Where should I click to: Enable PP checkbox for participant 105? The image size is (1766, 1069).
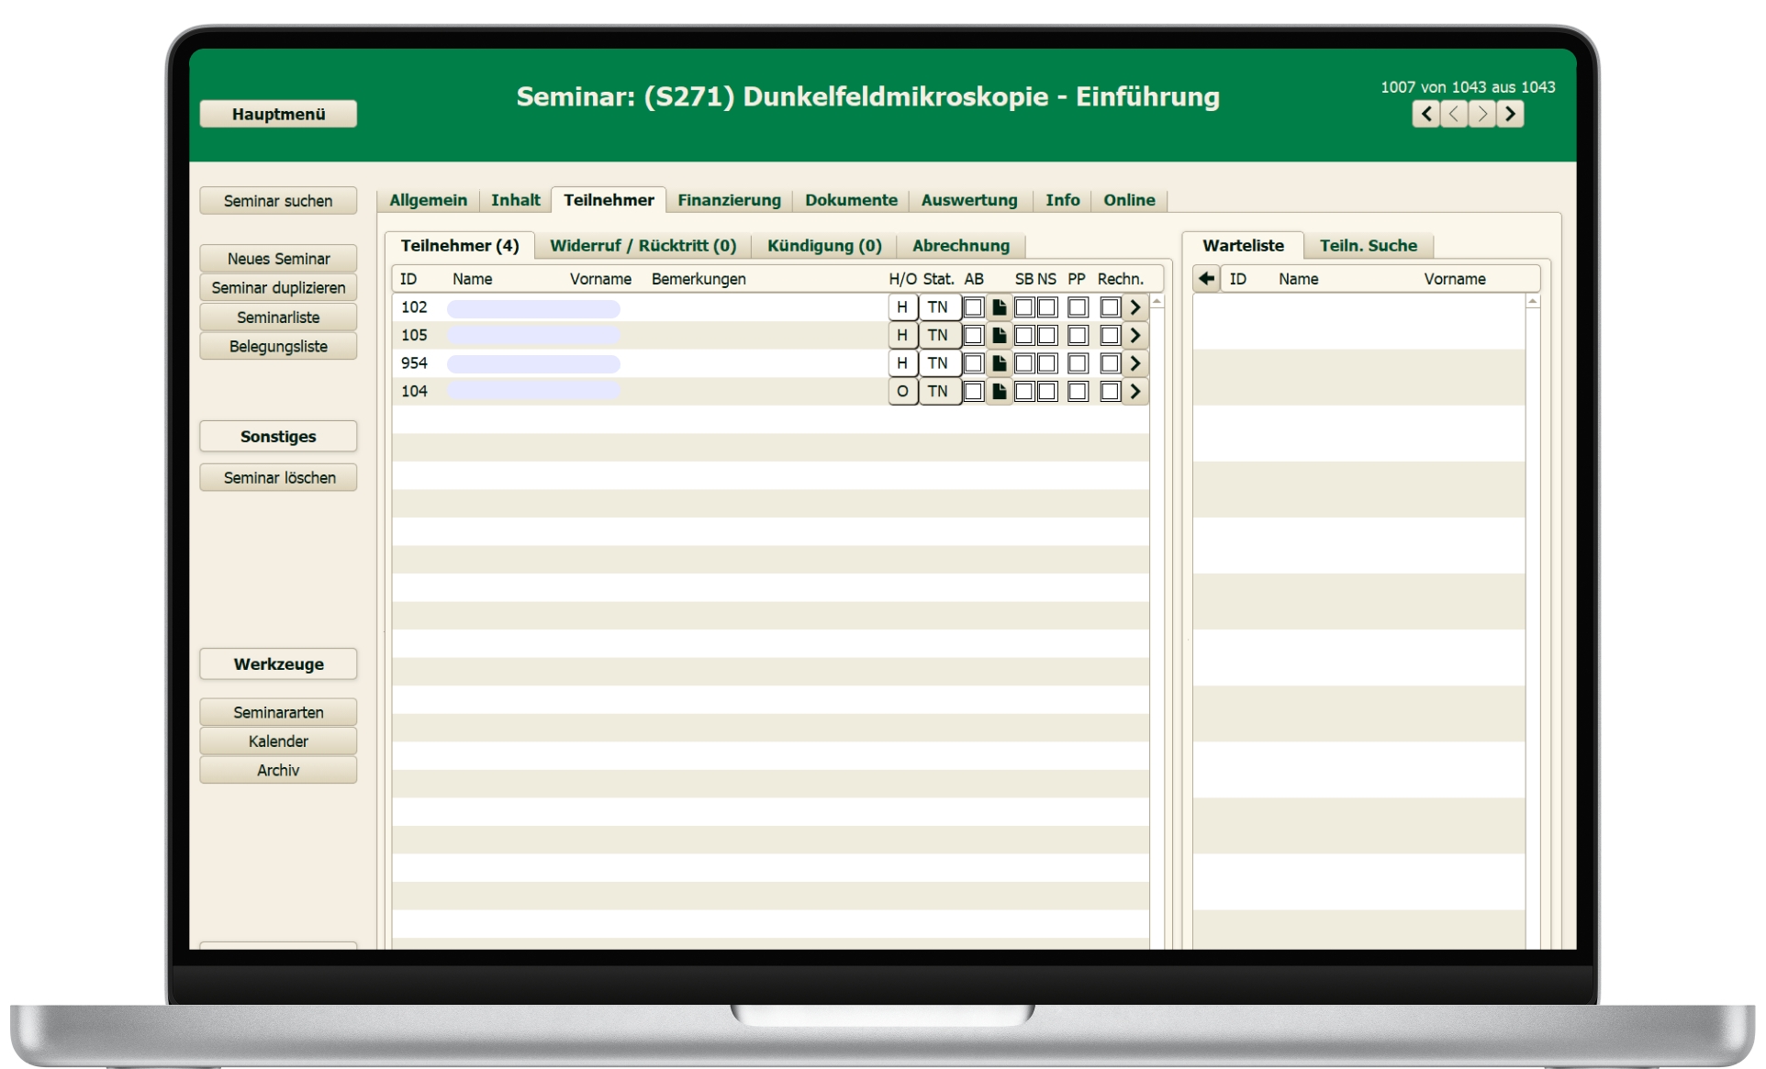tap(1078, 336)
